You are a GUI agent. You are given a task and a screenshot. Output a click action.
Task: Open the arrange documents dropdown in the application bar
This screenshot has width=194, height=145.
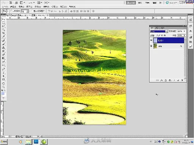[x=40, y=3]
